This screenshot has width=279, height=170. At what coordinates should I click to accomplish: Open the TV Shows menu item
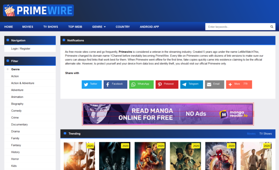[x=51, y=27]
